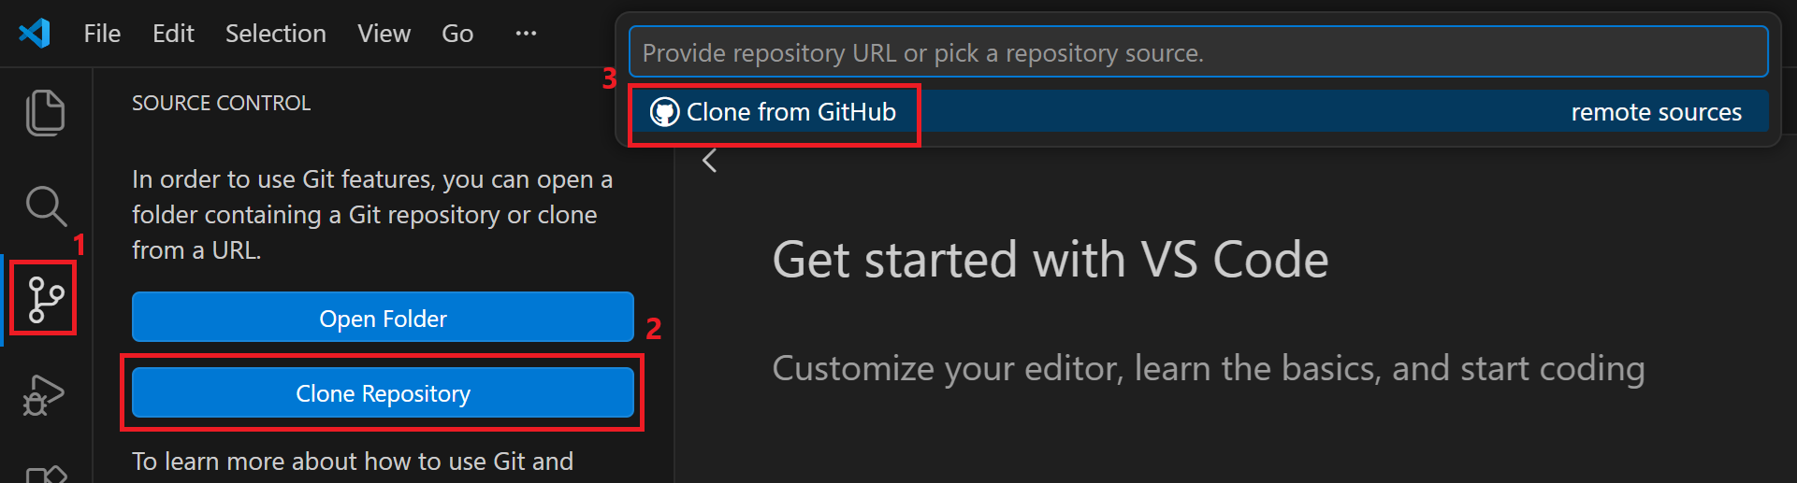Click the remote sources label
Viewport: 1797px width, 483px height.
click(x=1656, y=113)
